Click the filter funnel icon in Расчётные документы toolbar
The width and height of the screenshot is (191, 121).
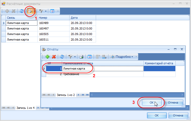pyautogui.click(x=41, y=11)
